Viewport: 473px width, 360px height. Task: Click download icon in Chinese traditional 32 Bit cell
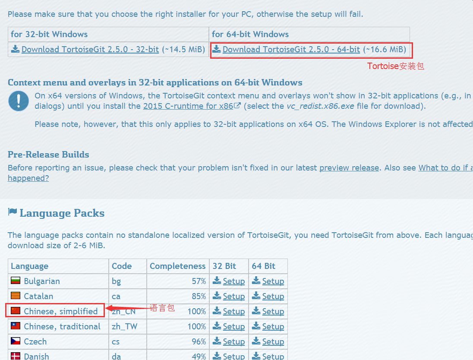[x=217, y=325]
